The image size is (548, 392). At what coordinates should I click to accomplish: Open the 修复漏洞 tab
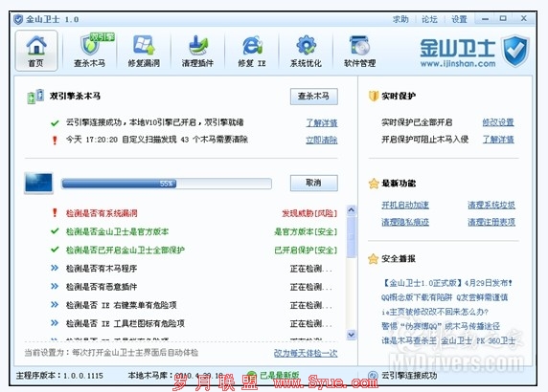144,51
